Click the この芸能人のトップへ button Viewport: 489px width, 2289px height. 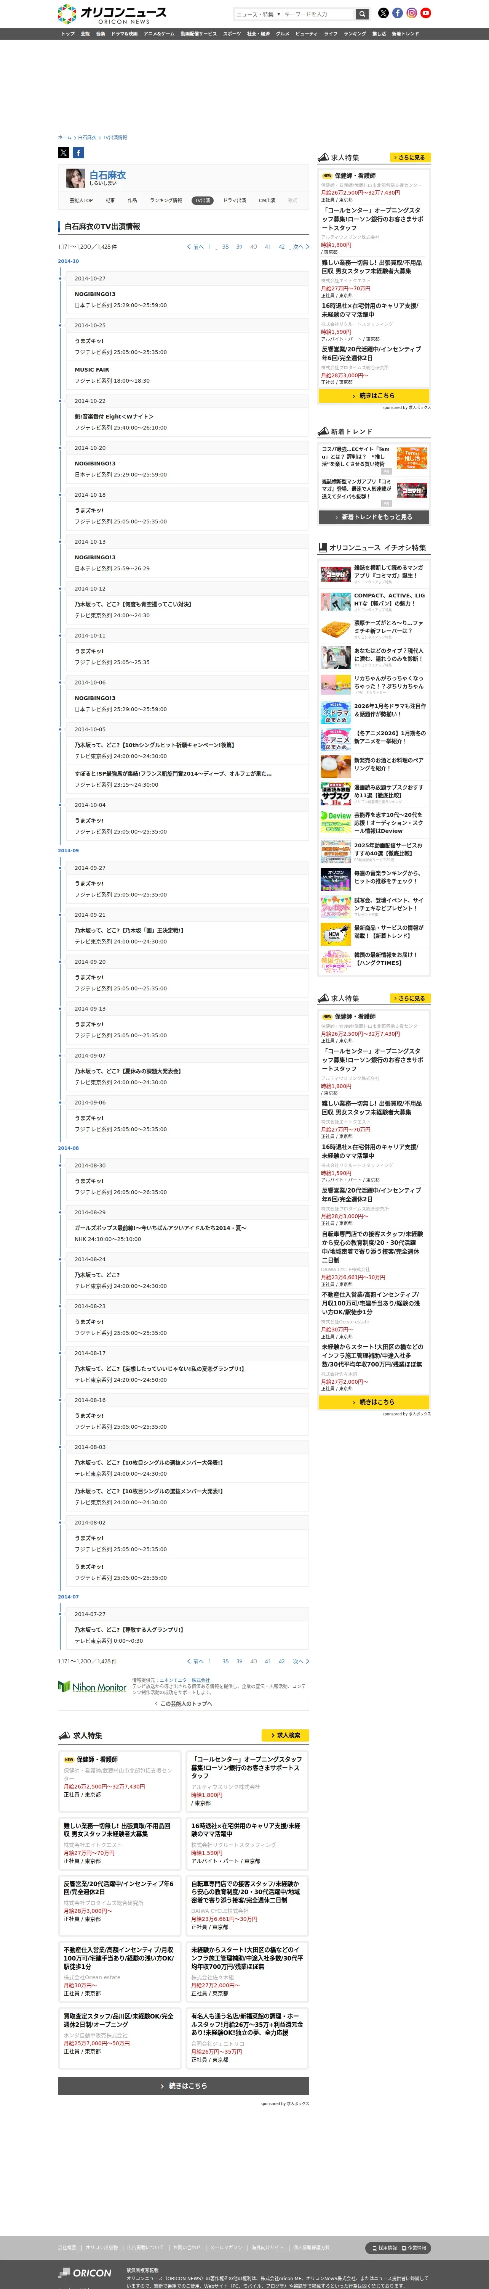click(184, 1703)
